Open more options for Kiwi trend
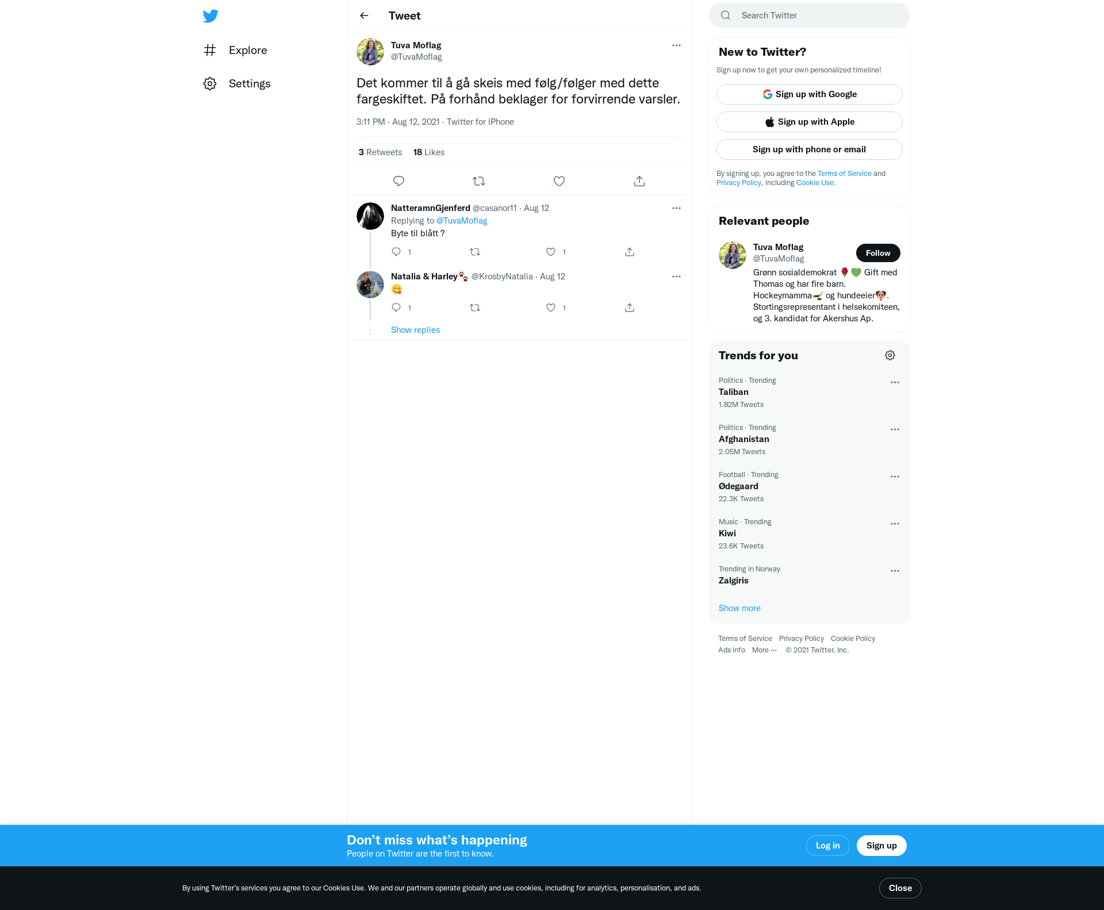The image size is (1104, 910). (895, 524)
